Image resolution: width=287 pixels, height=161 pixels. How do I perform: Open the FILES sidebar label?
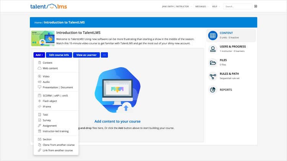(x=223, y=60)
